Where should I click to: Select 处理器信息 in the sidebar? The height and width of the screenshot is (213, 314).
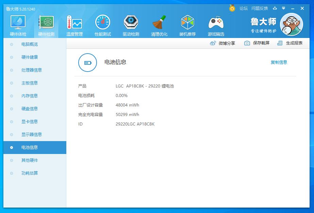32,70
